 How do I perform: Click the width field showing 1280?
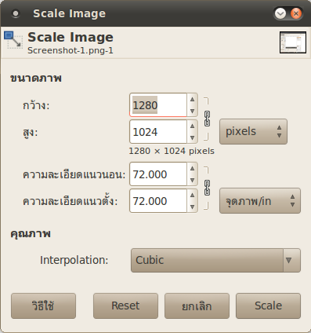coord(158,105)
